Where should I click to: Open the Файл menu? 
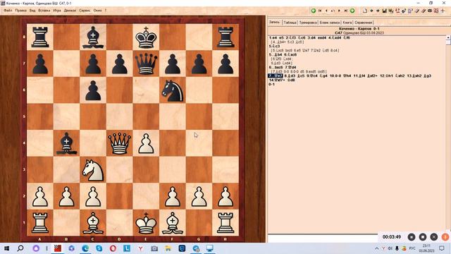point(8,11)
